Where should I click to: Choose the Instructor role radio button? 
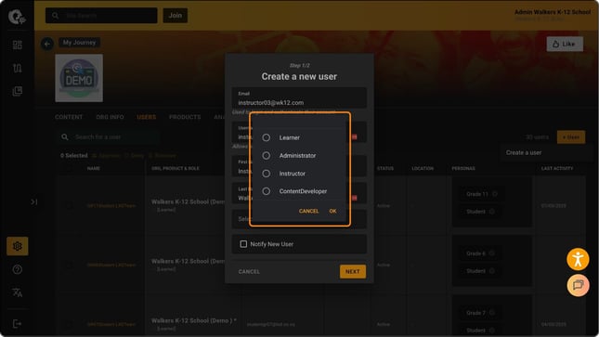(x=267, y=174)
